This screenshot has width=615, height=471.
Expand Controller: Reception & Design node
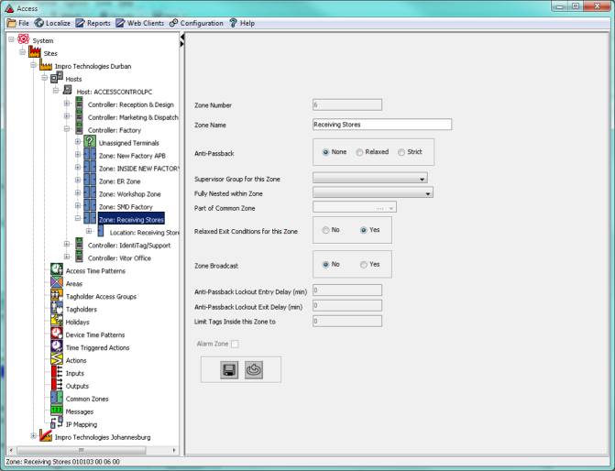point(67,104)
